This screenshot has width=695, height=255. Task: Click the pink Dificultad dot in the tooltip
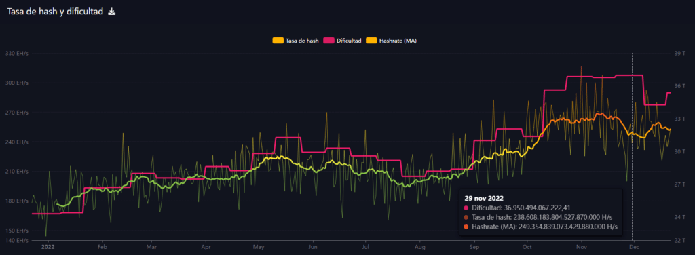(466, 208)
